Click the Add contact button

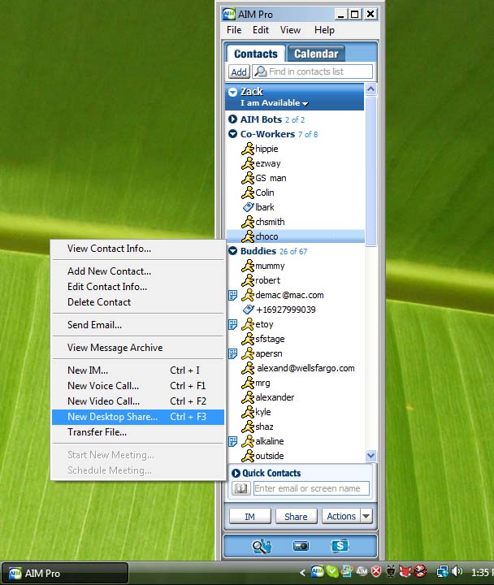(x=238, y=71)
